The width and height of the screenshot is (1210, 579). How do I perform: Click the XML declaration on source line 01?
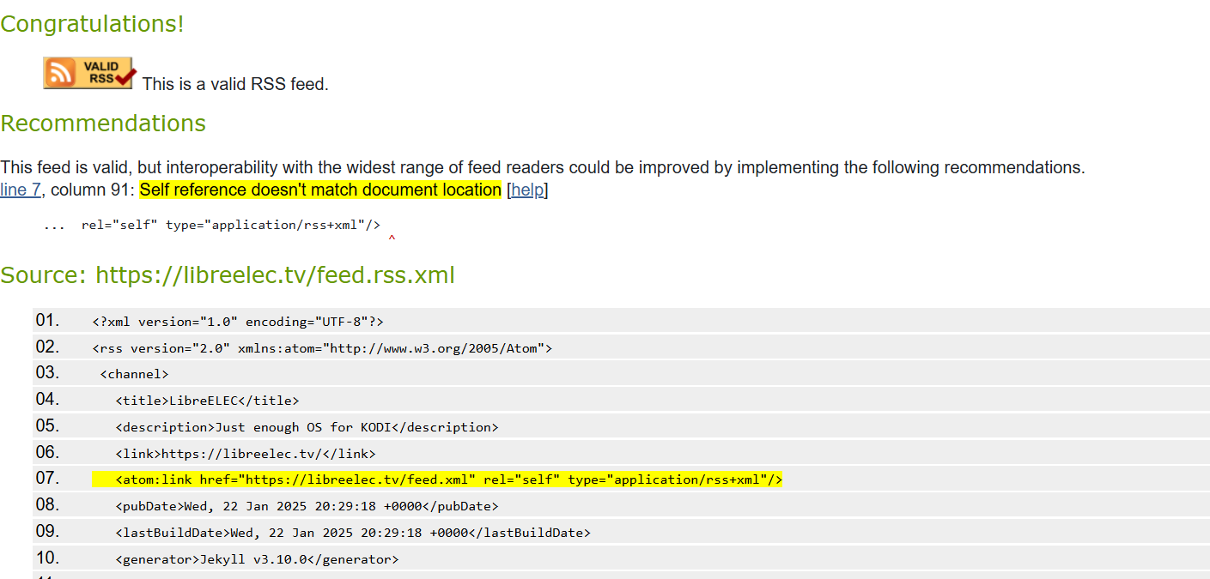pyautogui.click(x=238, y=322)
